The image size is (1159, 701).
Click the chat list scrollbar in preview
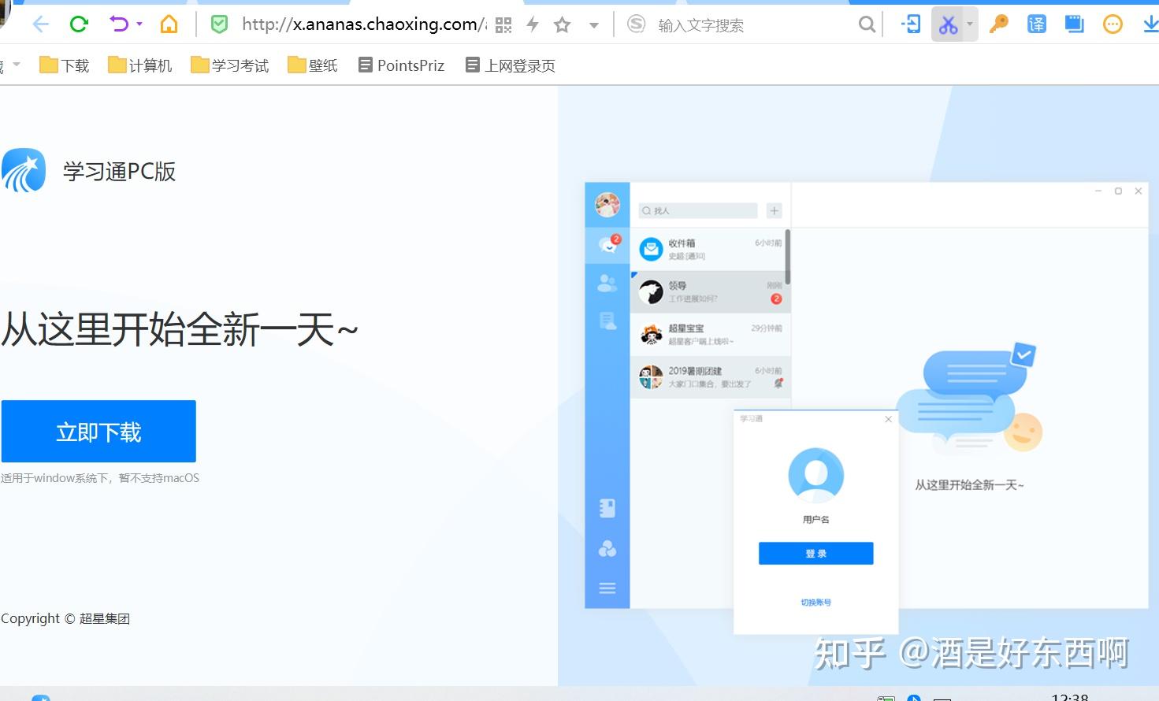(x=788, y=258)
